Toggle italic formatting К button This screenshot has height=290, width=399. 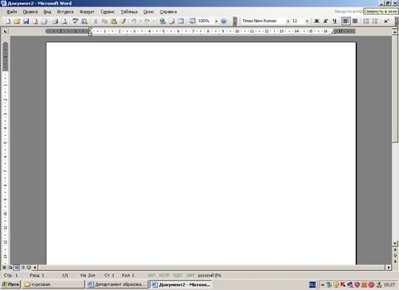(325, 21)
